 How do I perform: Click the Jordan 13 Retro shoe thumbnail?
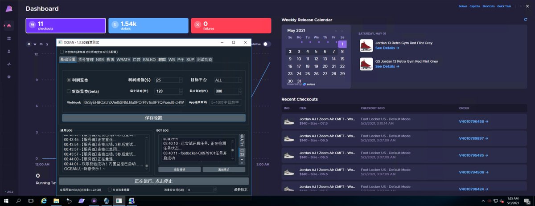click(366, 45)
